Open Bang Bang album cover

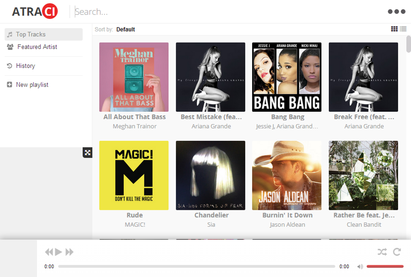click(287, 77)
